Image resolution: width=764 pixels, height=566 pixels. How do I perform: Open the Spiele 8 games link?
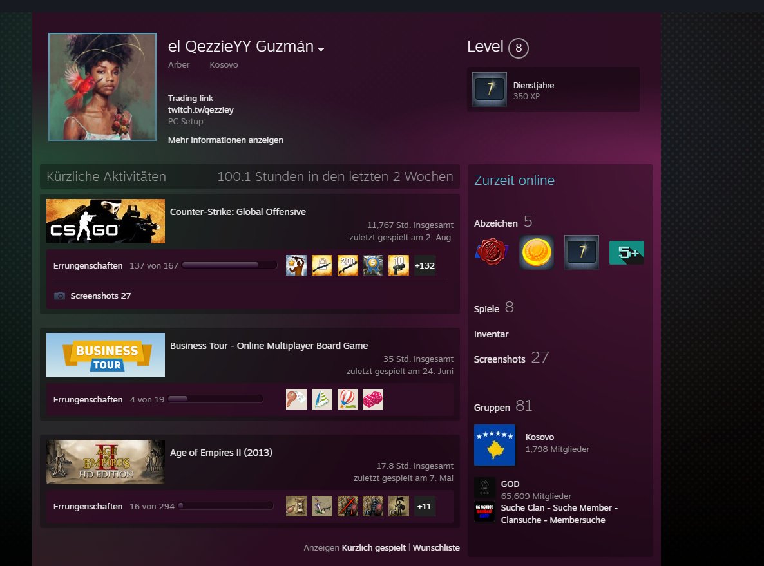tap(494, 308)
